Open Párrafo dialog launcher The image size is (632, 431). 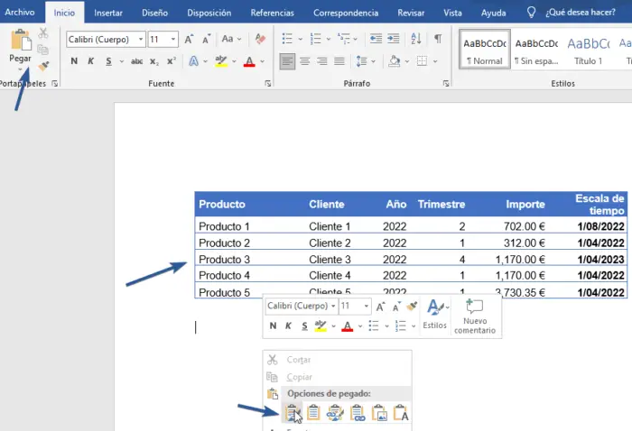tap(446, 83)
